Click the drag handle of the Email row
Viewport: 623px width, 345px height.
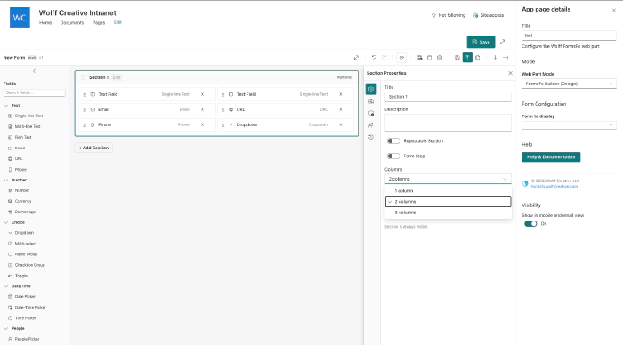click(85, 110)
